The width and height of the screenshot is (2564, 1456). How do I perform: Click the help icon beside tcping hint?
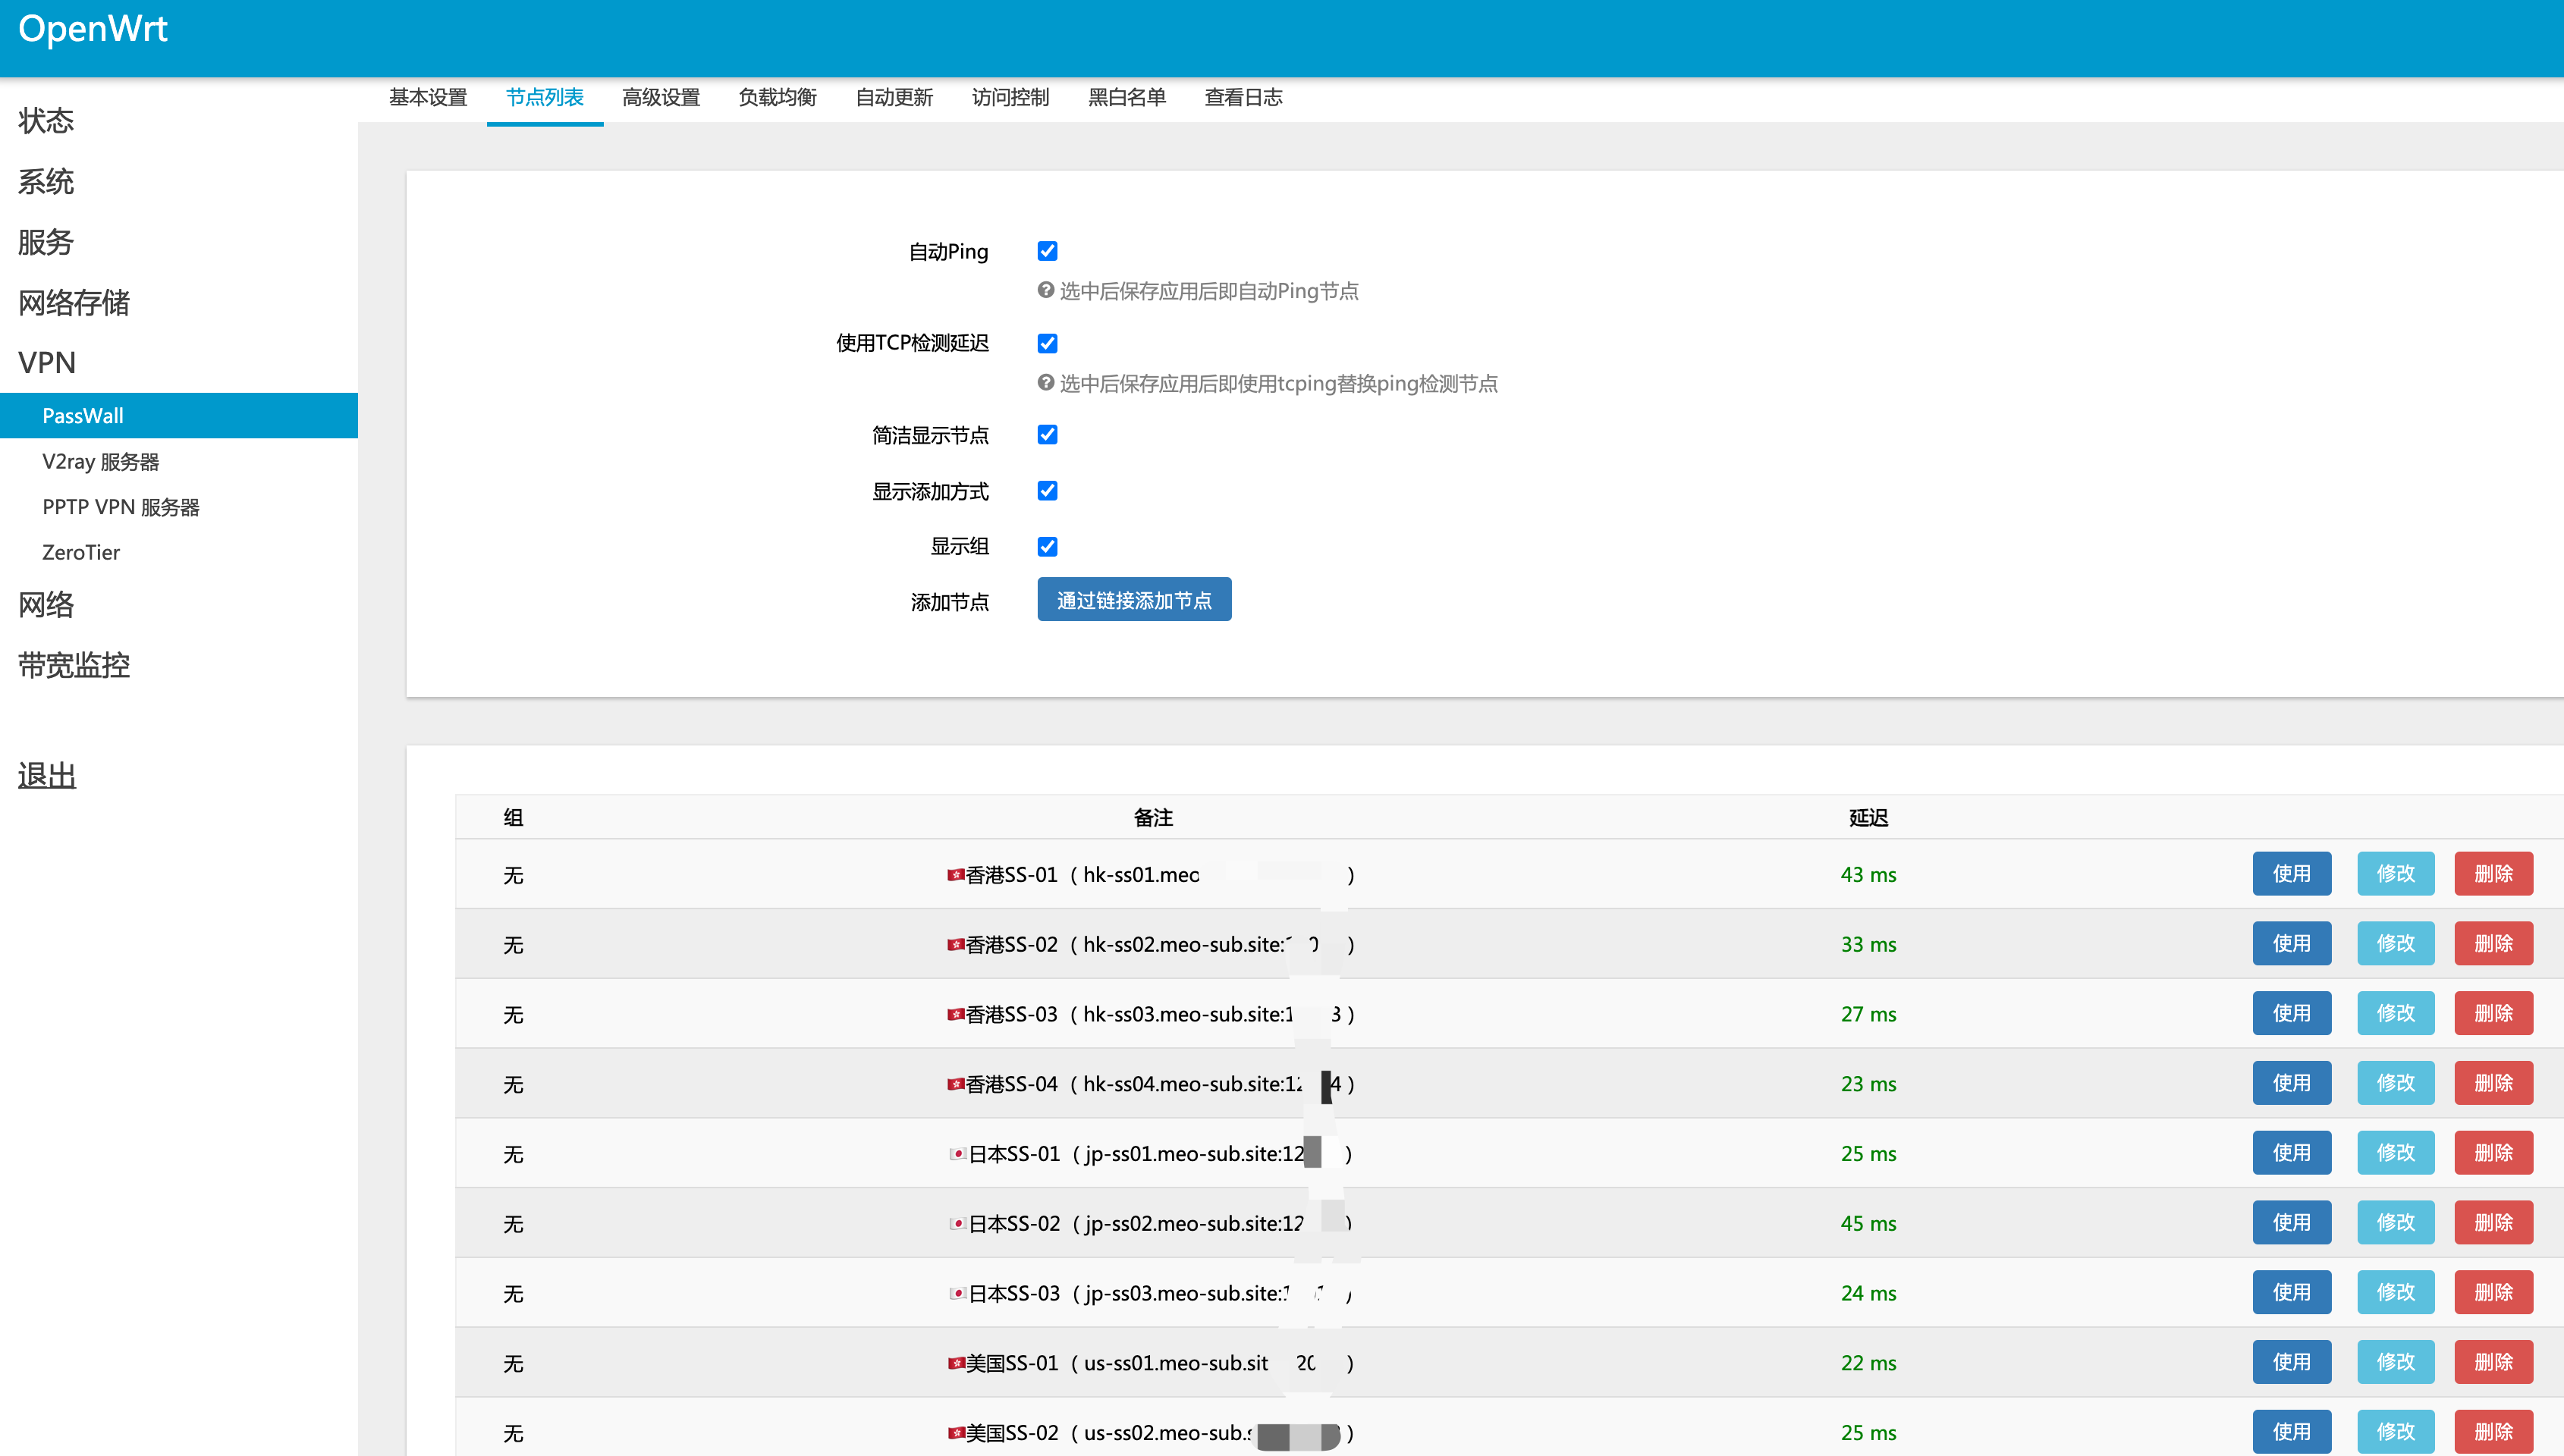click(x=1046, y=382)
